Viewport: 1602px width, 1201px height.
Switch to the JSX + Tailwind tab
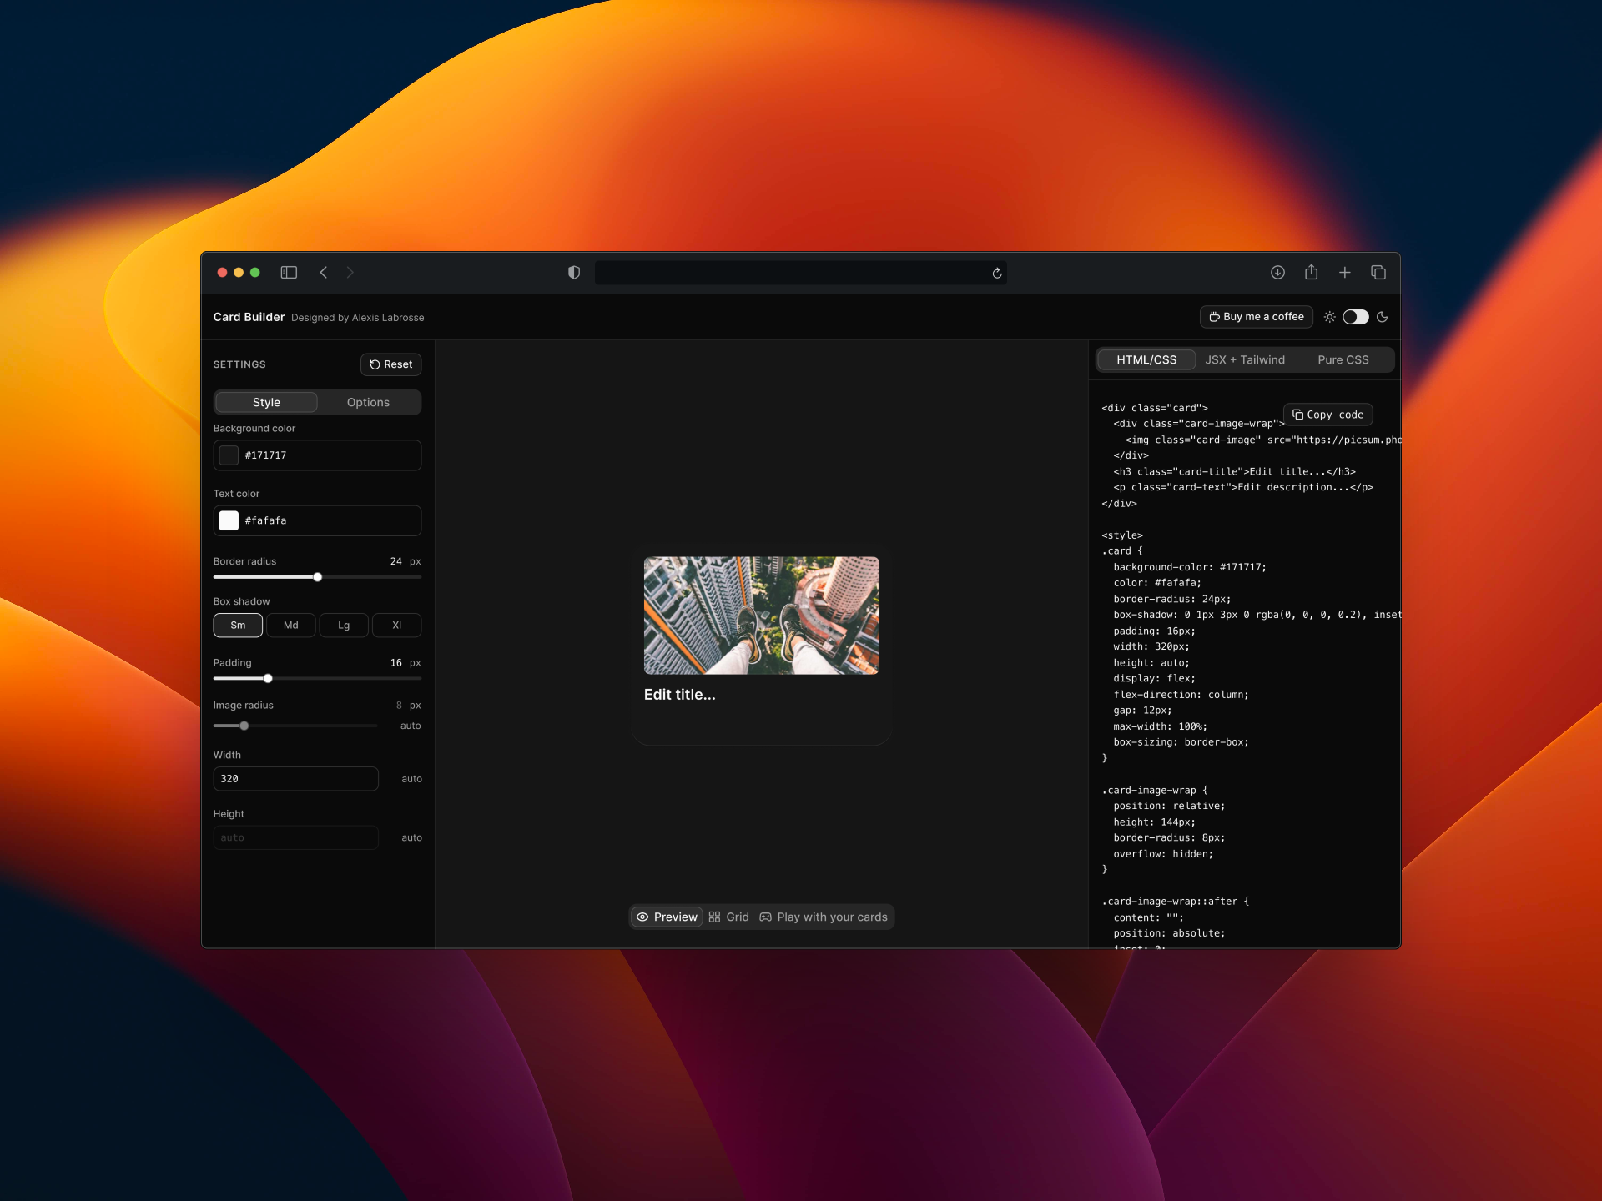point(1245,360)
